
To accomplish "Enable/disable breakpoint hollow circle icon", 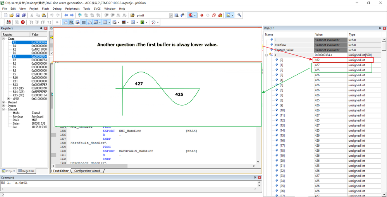I will tap(208, 15).
